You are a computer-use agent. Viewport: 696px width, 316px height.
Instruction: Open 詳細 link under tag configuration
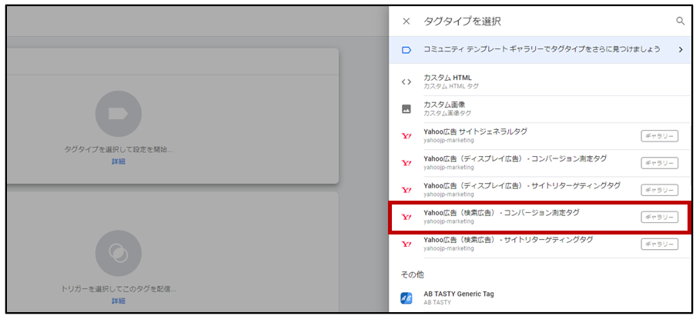tap(118, 161)
